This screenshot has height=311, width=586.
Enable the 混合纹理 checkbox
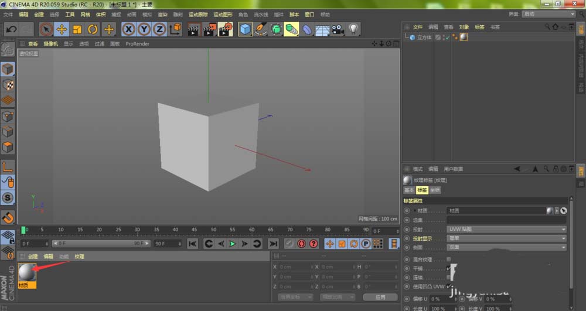449,259
